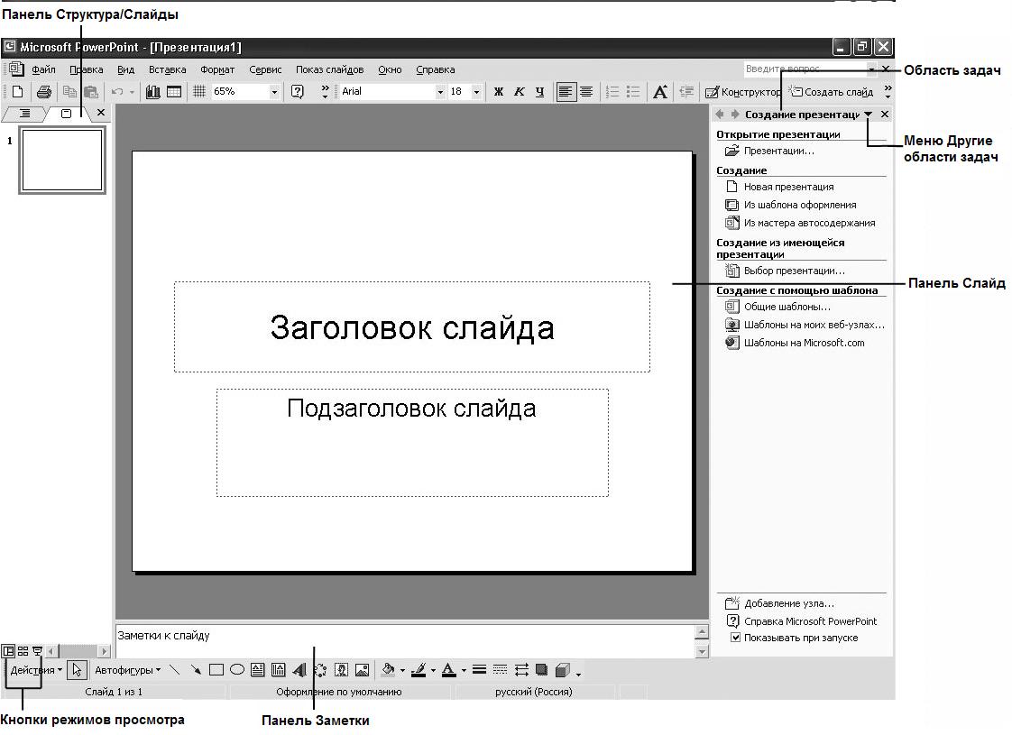Image resolution: width=1012 pixels, height=735 pixels.
Task: Open the Вставка menu
Action: 167,69
